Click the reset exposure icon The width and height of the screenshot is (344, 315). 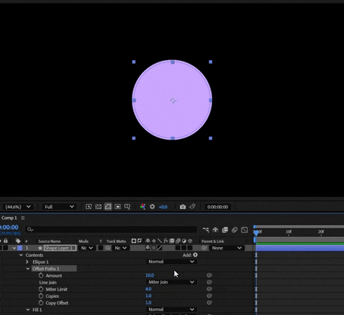(152, 207)
